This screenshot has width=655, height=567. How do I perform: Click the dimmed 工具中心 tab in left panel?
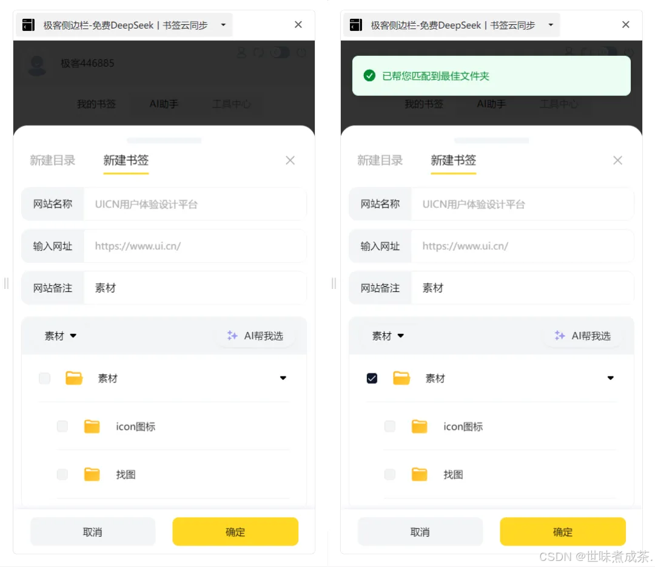pyautogui.click(x=232, y=104)
